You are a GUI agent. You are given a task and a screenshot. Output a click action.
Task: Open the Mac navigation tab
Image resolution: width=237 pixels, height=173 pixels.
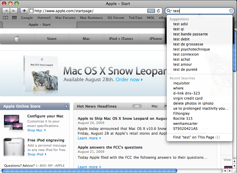point(86,39)
